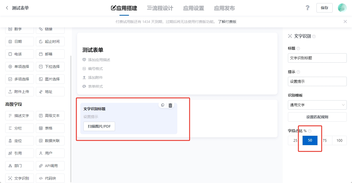
Task: Expand the 识别模板 dropdown
Action: tap(317, 105)
